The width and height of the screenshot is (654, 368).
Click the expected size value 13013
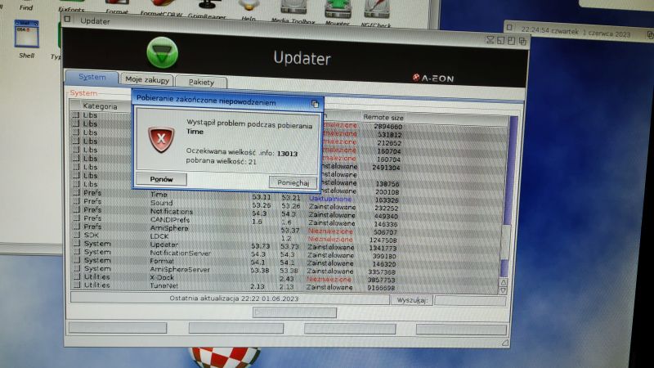(x=288, y=154)
